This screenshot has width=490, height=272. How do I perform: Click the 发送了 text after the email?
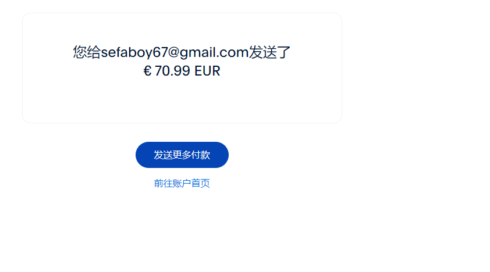point(269,52)
